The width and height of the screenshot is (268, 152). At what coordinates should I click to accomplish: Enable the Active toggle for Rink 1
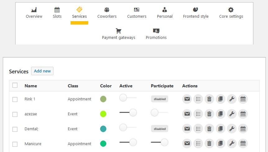coord(128,98)
